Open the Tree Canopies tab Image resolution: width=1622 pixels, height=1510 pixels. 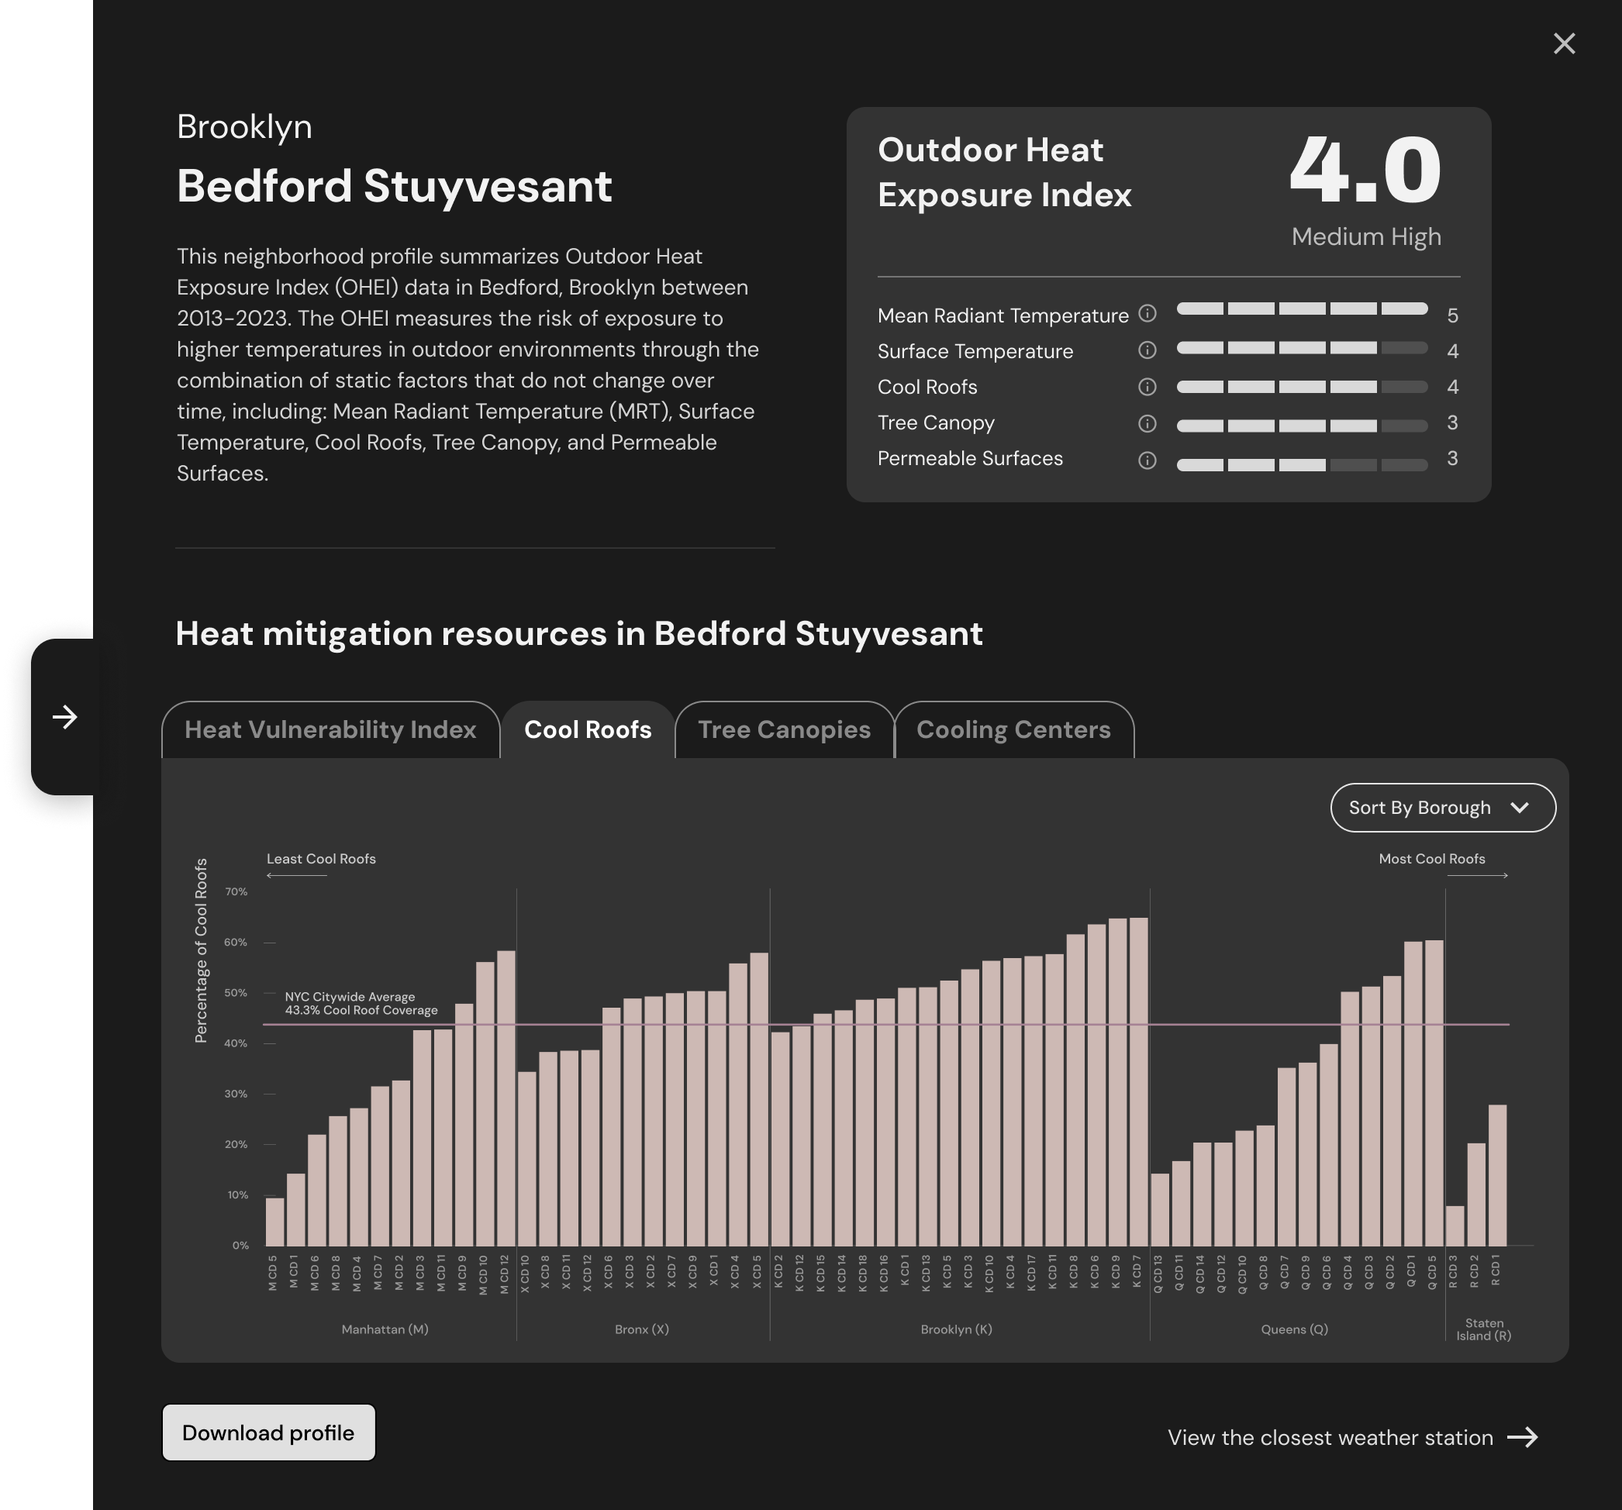click(784, 729)
